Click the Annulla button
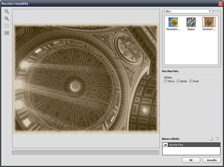 click(x=212, y=160)
